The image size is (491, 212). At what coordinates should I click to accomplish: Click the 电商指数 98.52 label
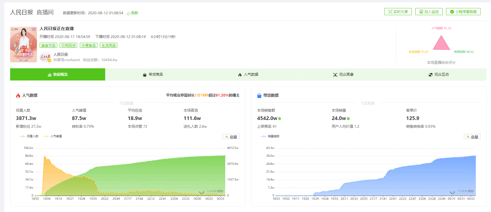pos(464,52)
